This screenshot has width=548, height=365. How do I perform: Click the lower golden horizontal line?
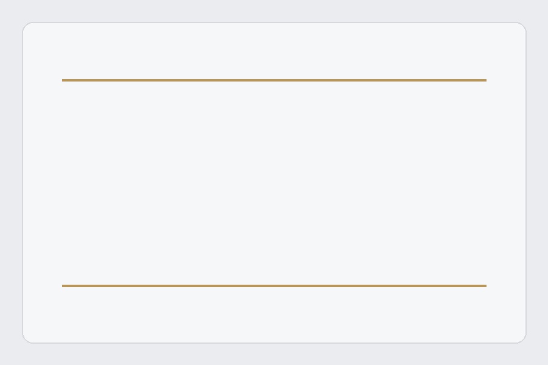pos(274,286)
